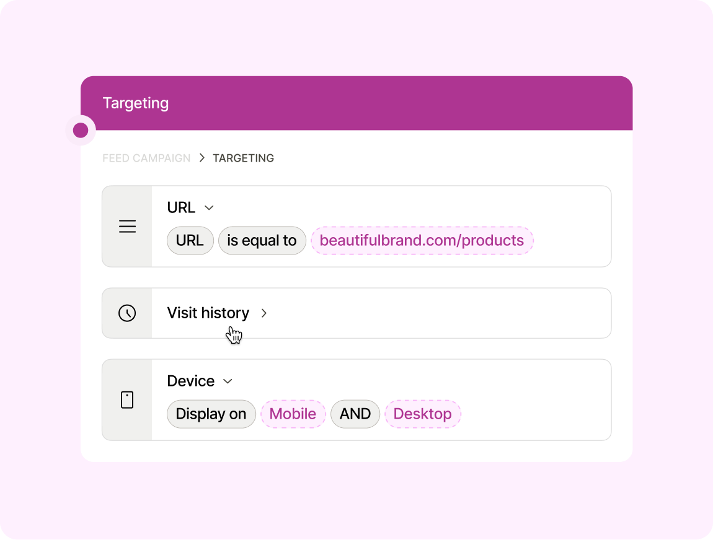This screenshot has width=713, height=540.
Task: Select the dashed pink Mobile swatch chip
Action: (x=293, y=414)
